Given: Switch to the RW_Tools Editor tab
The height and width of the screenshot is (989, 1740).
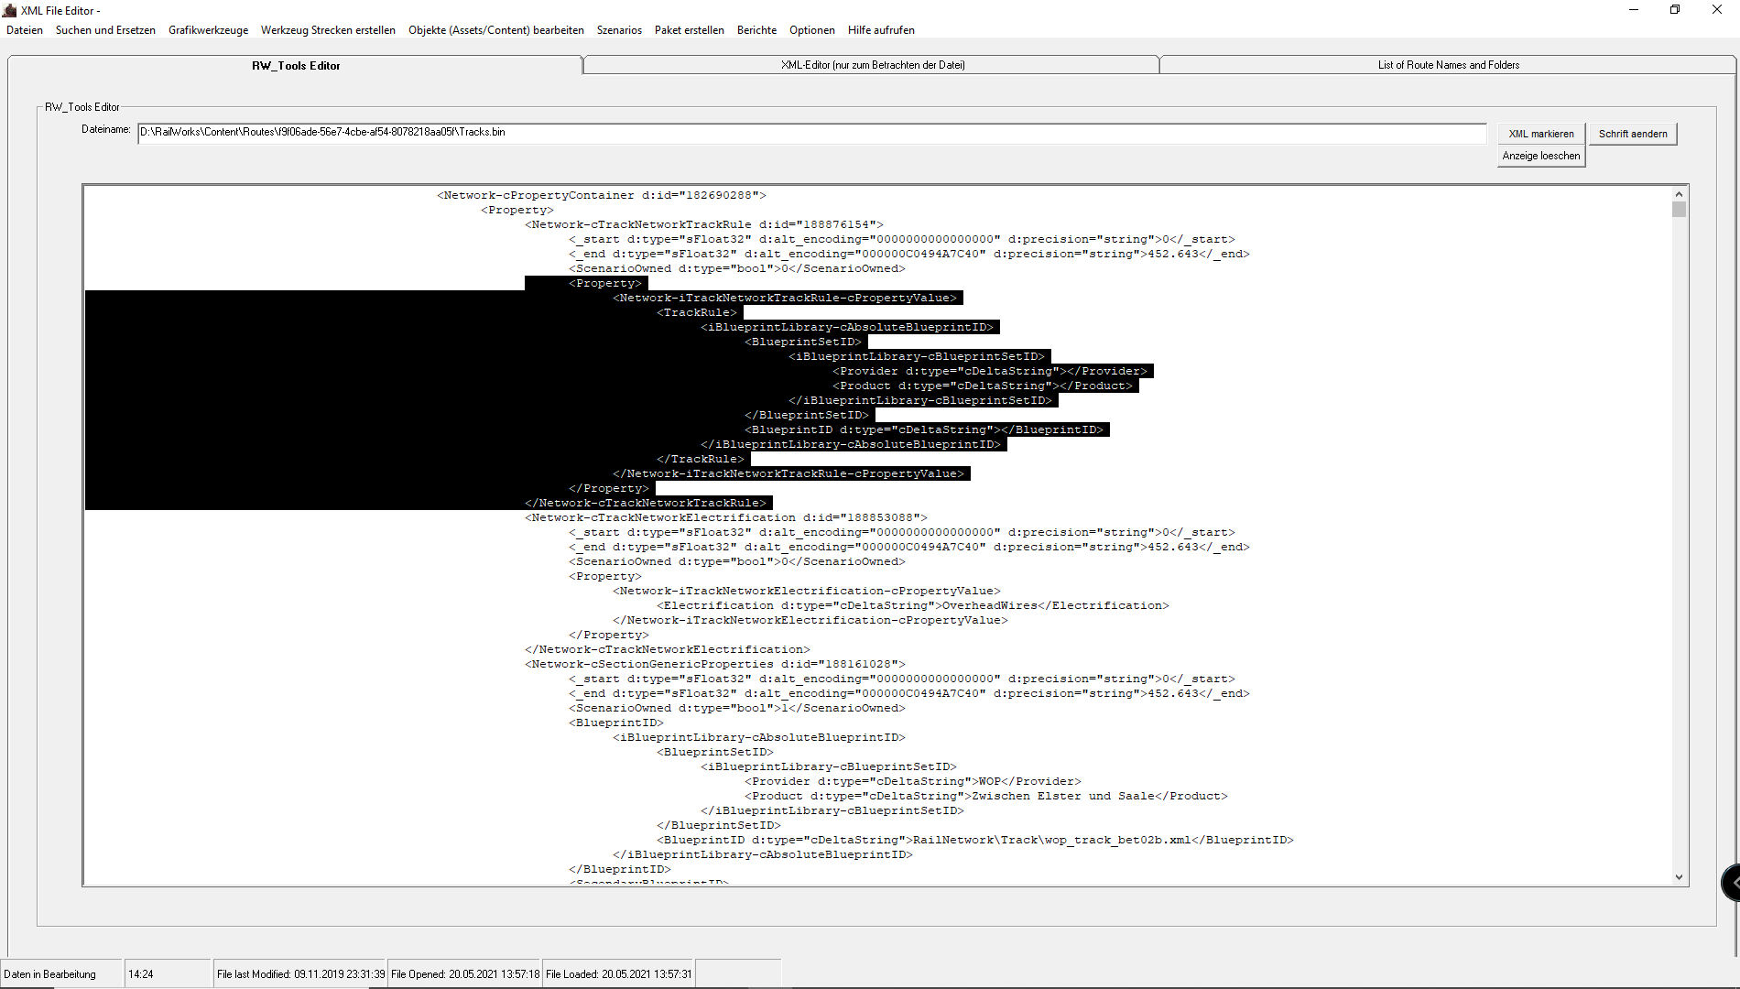Looking at the screenshot, I should (x=296, y=65).
